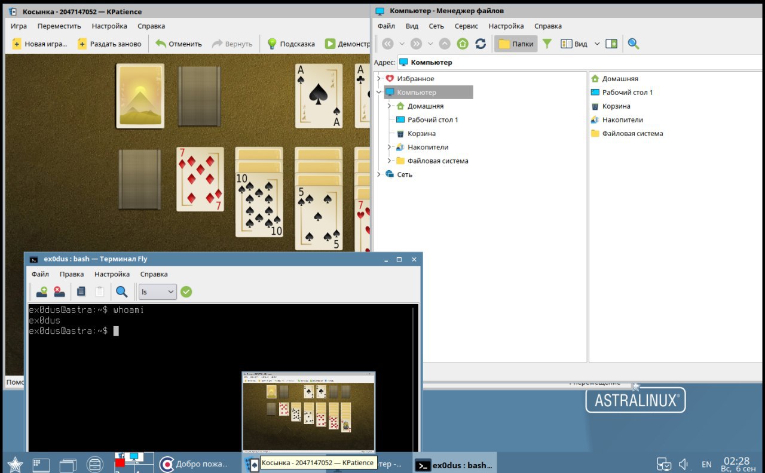Click the face-down stock deck card
Viewport: 765px width, 473px height.
[140, 96]
